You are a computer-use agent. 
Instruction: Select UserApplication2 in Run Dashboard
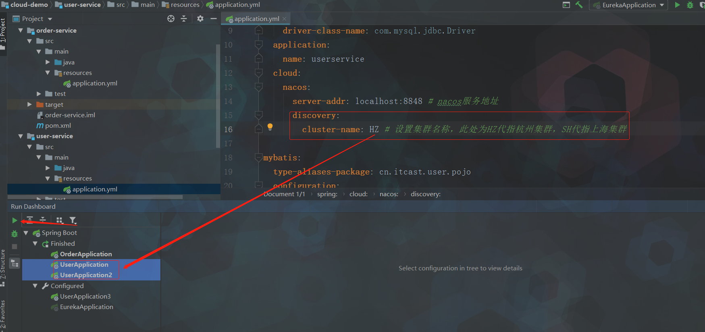pos(86,275)
